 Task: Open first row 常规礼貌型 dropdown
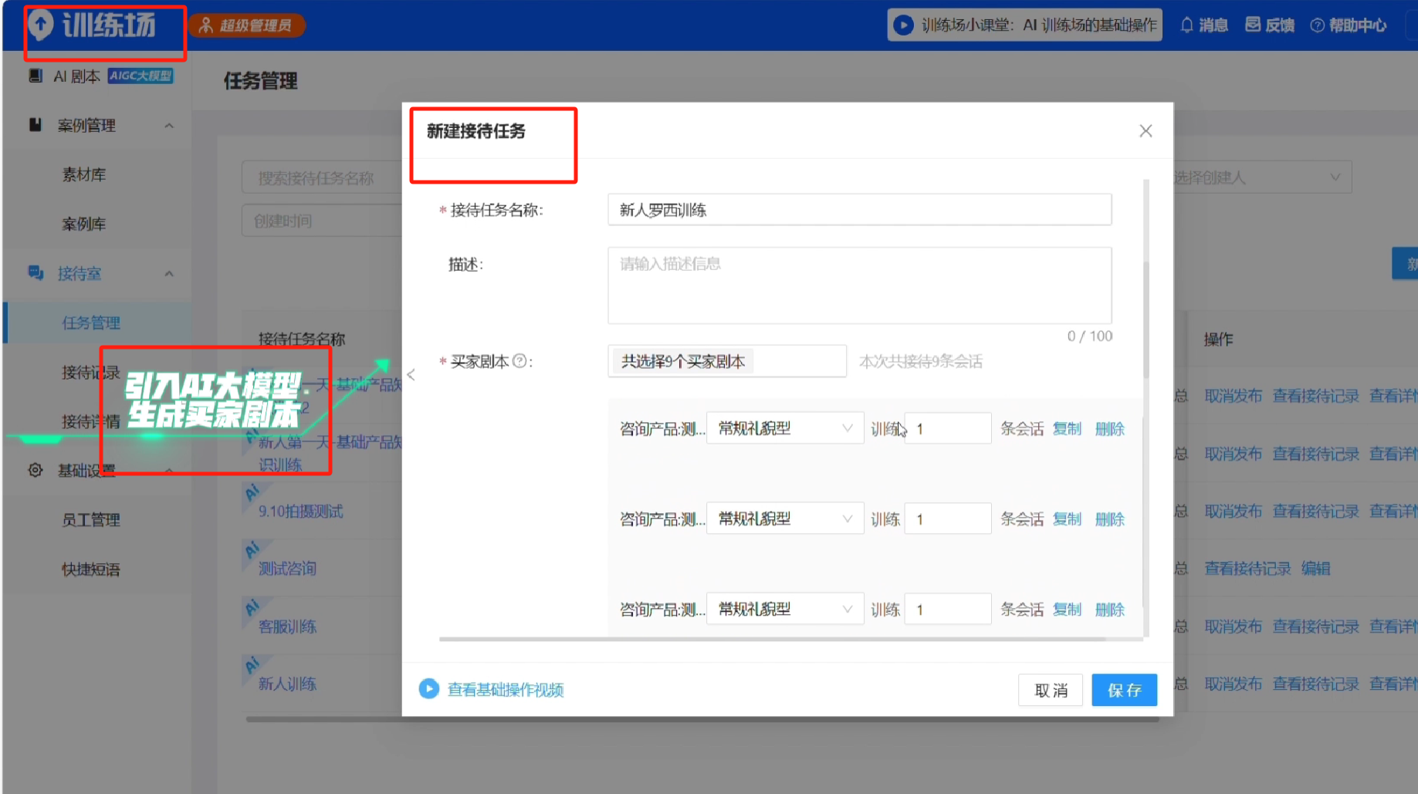[785, 428]
